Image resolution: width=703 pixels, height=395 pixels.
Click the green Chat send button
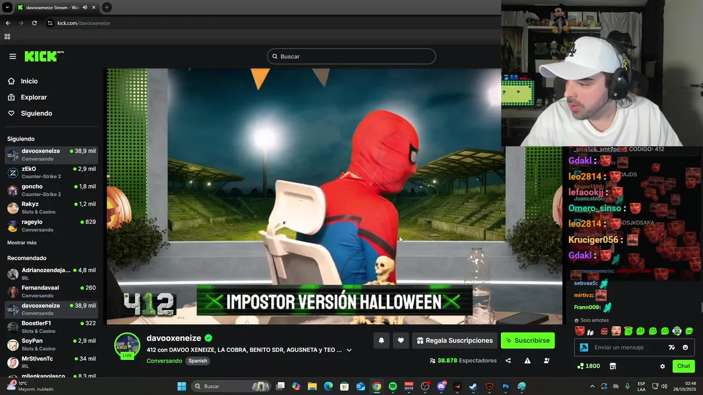point(683,366)
